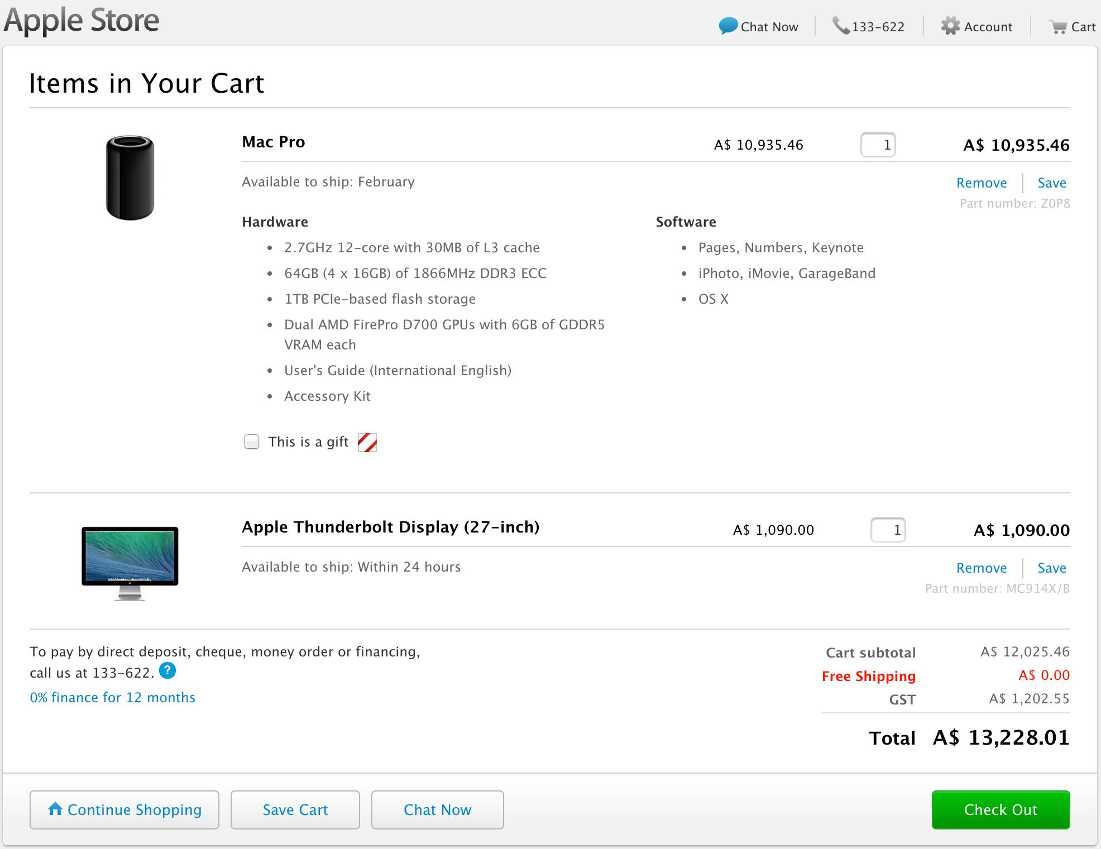Remove the Mac Pro from cart

[982, 183]
